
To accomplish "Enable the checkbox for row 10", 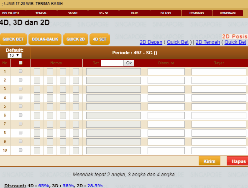I will click(20, 150).
